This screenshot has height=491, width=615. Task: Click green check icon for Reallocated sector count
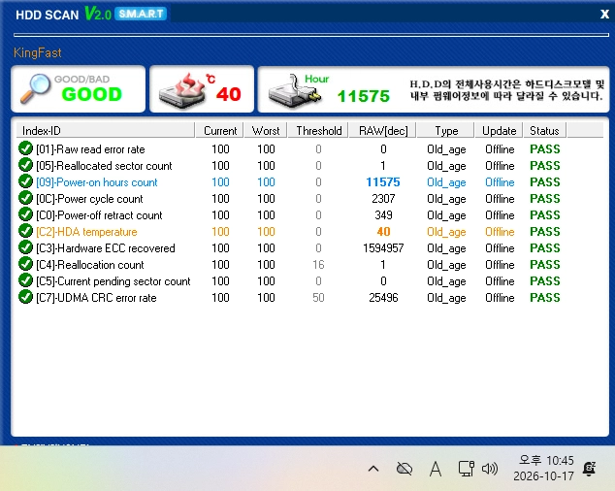click(25, 165)
